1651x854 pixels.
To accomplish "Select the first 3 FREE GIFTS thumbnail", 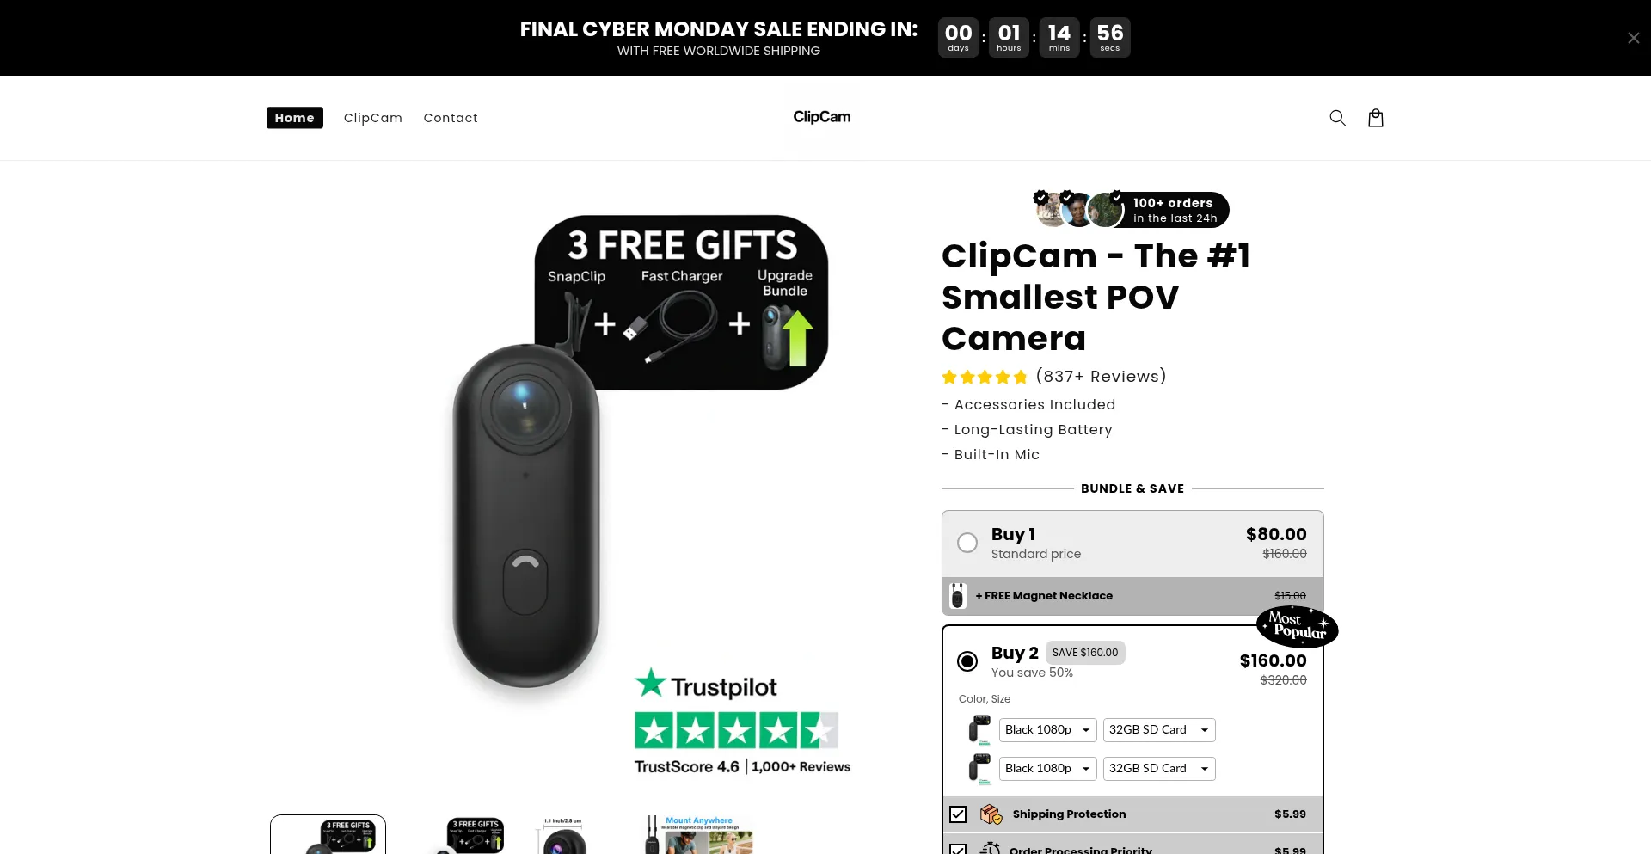I will coord(328,835).
